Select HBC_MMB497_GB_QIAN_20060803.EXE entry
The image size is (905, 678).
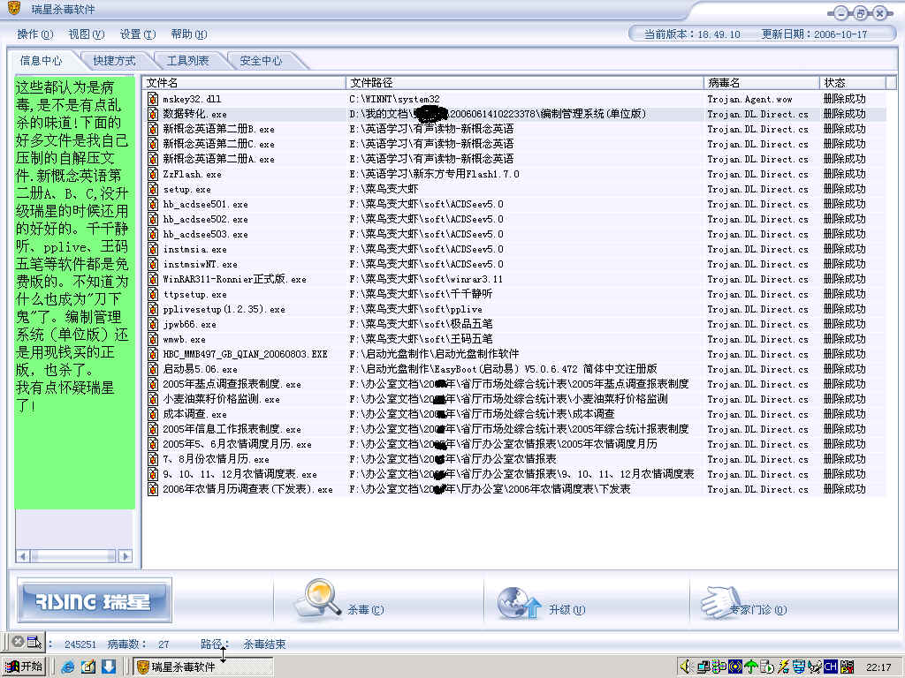click(246, 354)
